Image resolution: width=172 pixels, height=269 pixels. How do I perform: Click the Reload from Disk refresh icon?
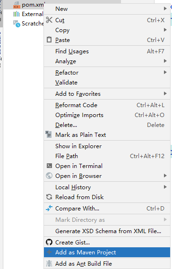click(49, 197)
